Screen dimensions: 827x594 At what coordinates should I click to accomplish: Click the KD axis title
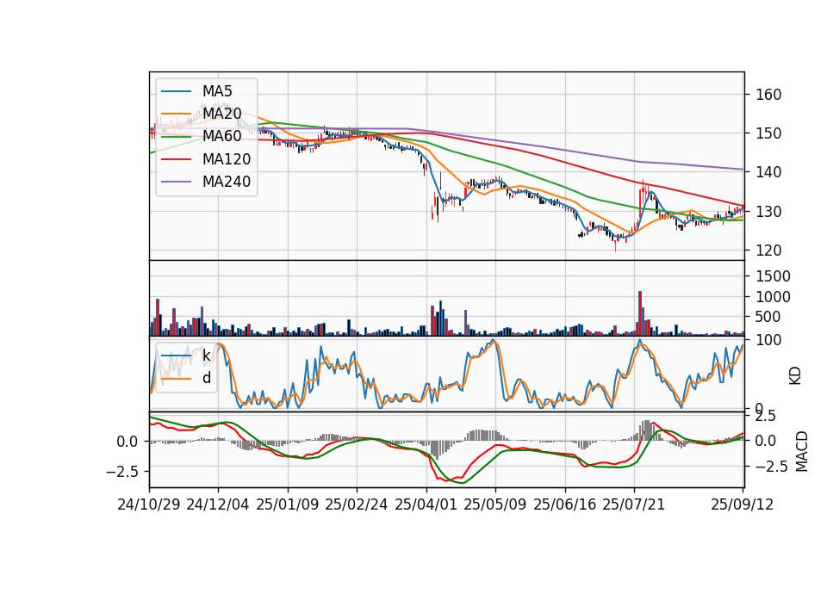click(795, 375)
